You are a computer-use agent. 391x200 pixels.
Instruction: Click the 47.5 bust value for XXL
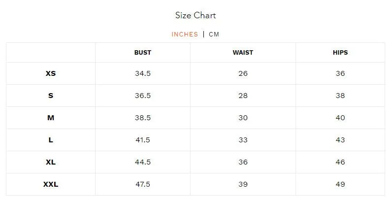pyautogui.click(x=143, y=184)
